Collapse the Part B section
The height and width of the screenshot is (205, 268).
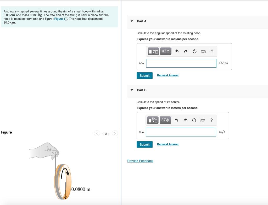[x=132, y=90]
